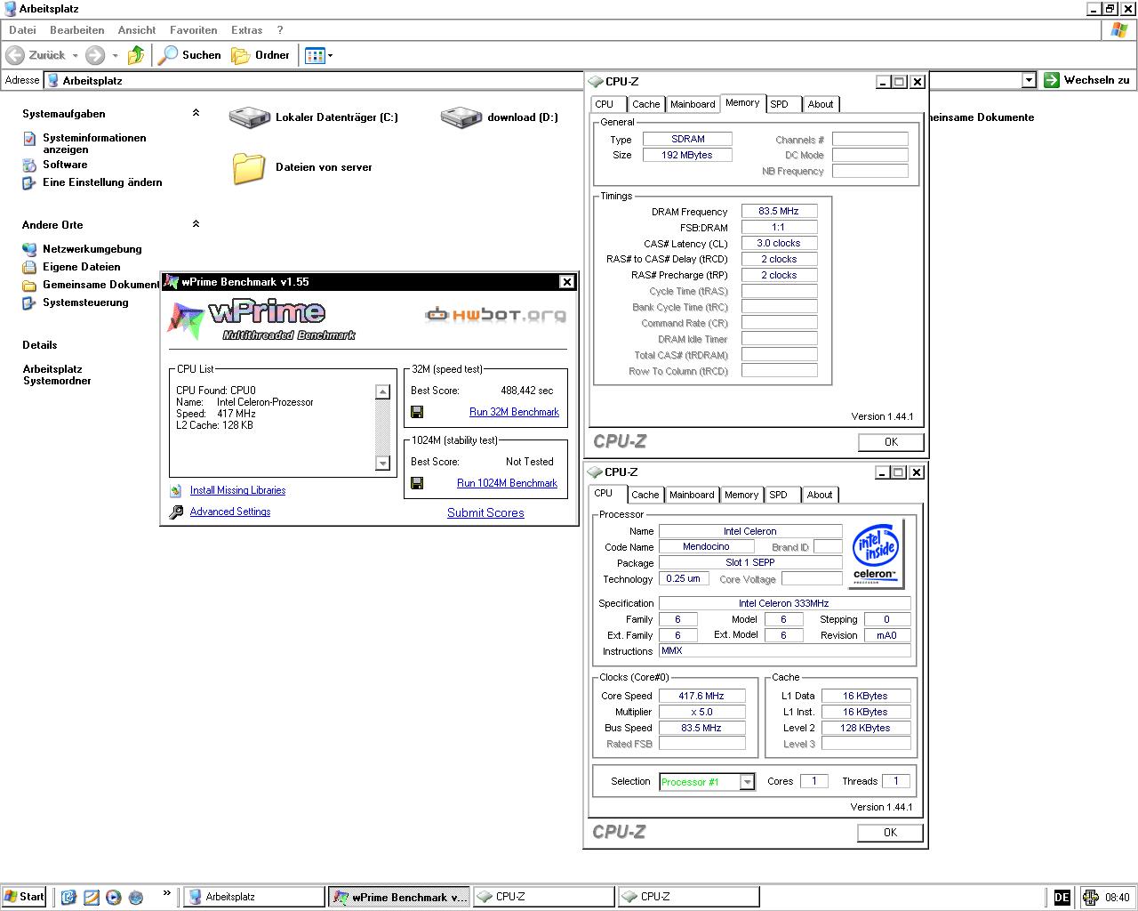Open the Extras menu

pos(246,29)
